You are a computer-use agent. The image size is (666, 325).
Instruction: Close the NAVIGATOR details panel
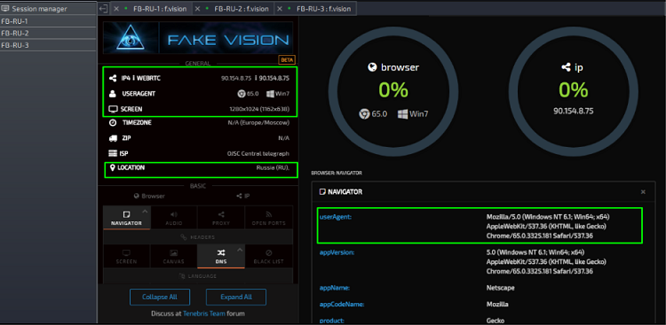[x=643, y=192]
